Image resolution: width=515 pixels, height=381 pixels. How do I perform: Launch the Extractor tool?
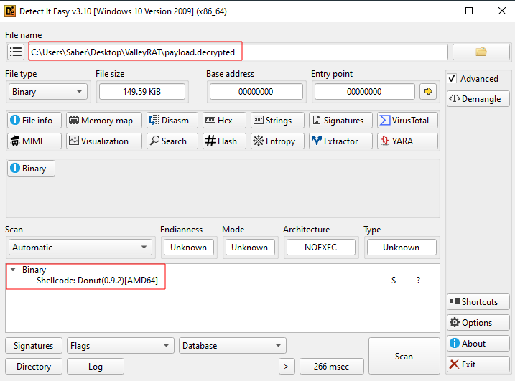340,141
